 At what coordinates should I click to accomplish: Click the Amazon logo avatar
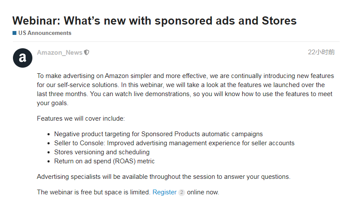click(22, 58)
